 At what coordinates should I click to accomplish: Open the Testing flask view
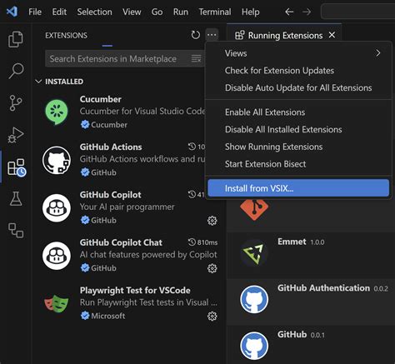16,198
